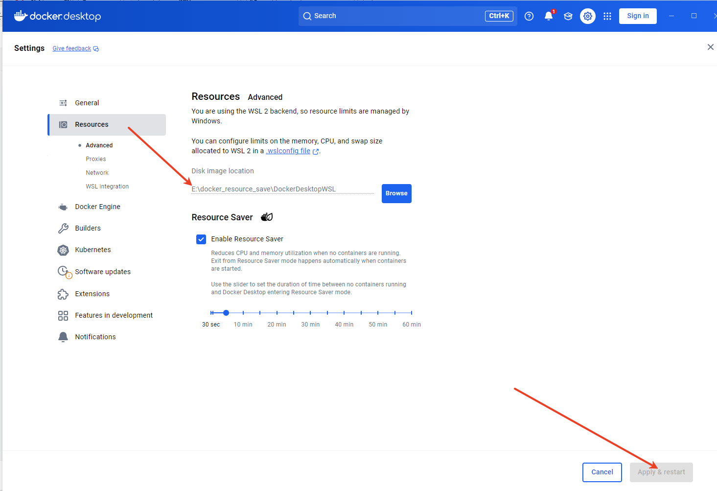Viewport: 717px width, 491px height.
Task: Click the settings gear icon in header
Action: click(x=588, y=16)
